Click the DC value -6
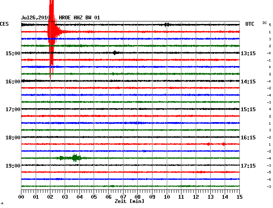 (269, 179)
